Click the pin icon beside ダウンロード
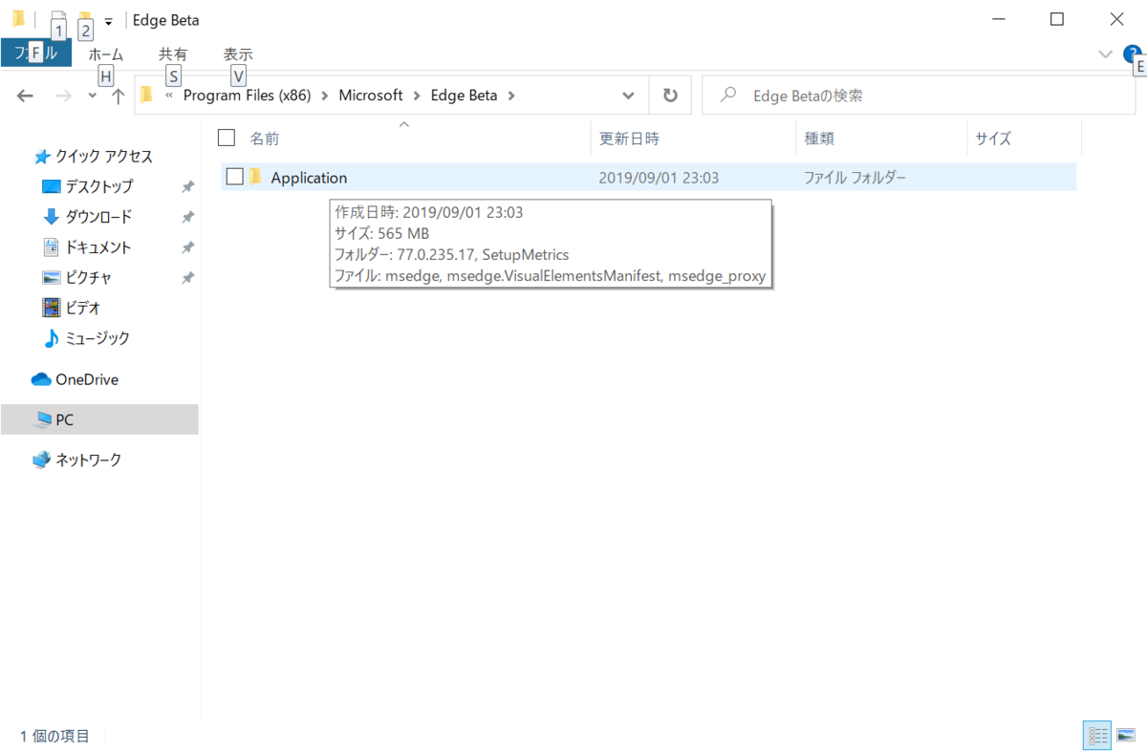The image size is (1147, 751). point(188,217)
